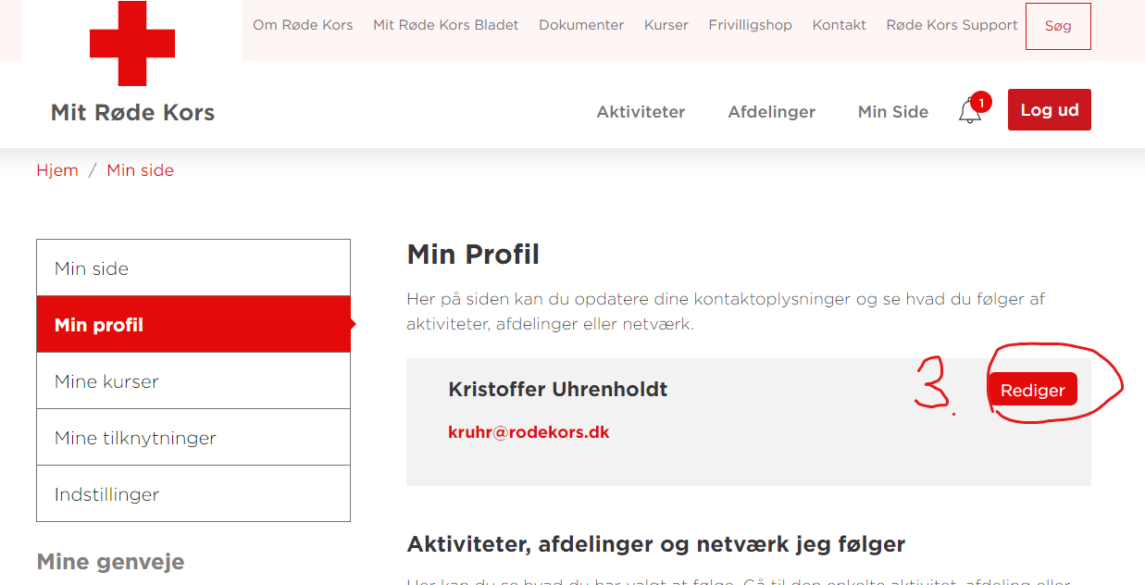The width and height of the screenshot is (1145, 585).
Task: Open the Kontakt page
Action: [840, 25]
